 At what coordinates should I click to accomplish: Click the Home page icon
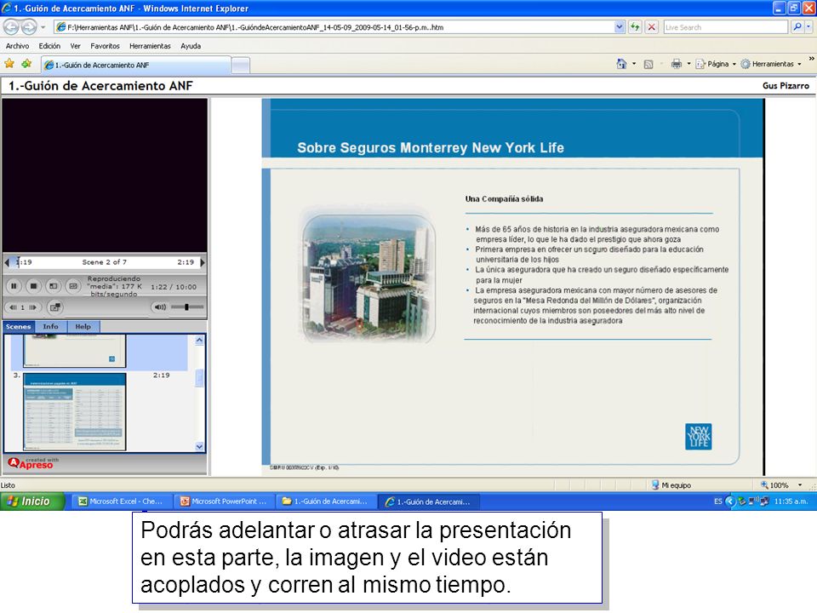[x=621, y=64]
